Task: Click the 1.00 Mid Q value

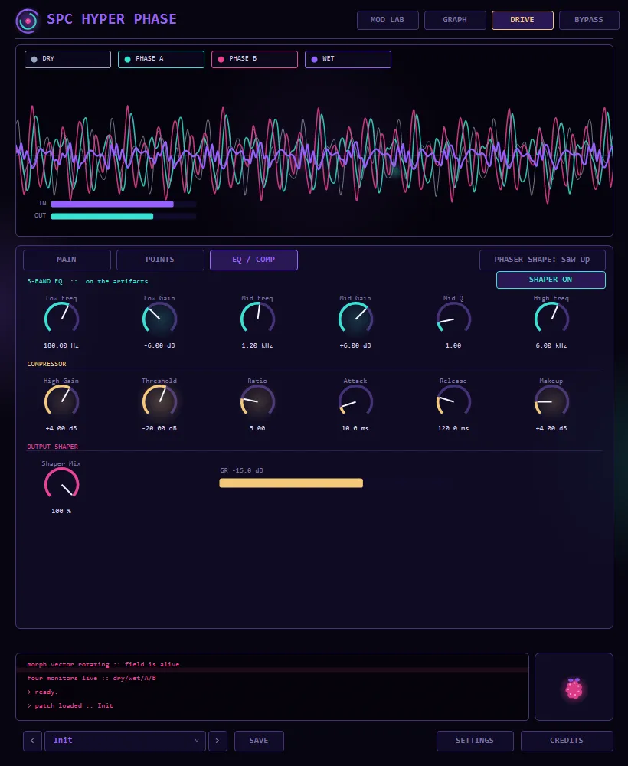Action: (x=453, y=346)
